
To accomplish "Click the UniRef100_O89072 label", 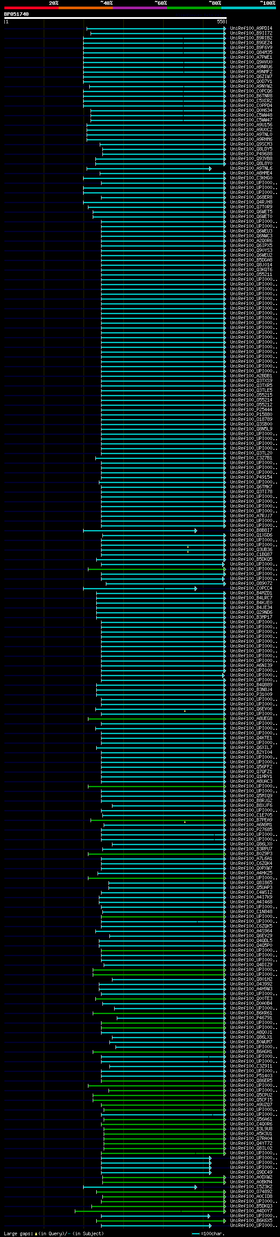I will pyautogui.click(x=251, y=584).
